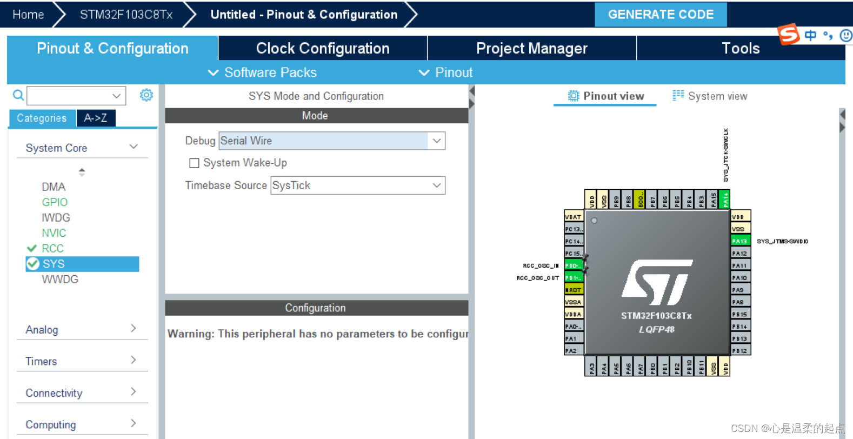Open the Tools tab
The width and height of the screenshot is (853, 439).
[x=741, y=48]
